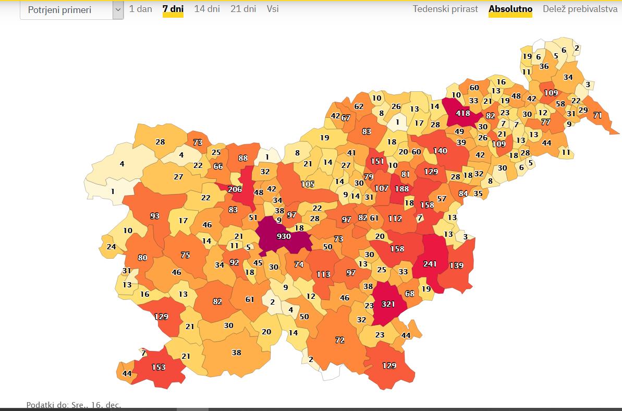
Task: Pick the municipality with 74 cases
Action: (299, 264)
